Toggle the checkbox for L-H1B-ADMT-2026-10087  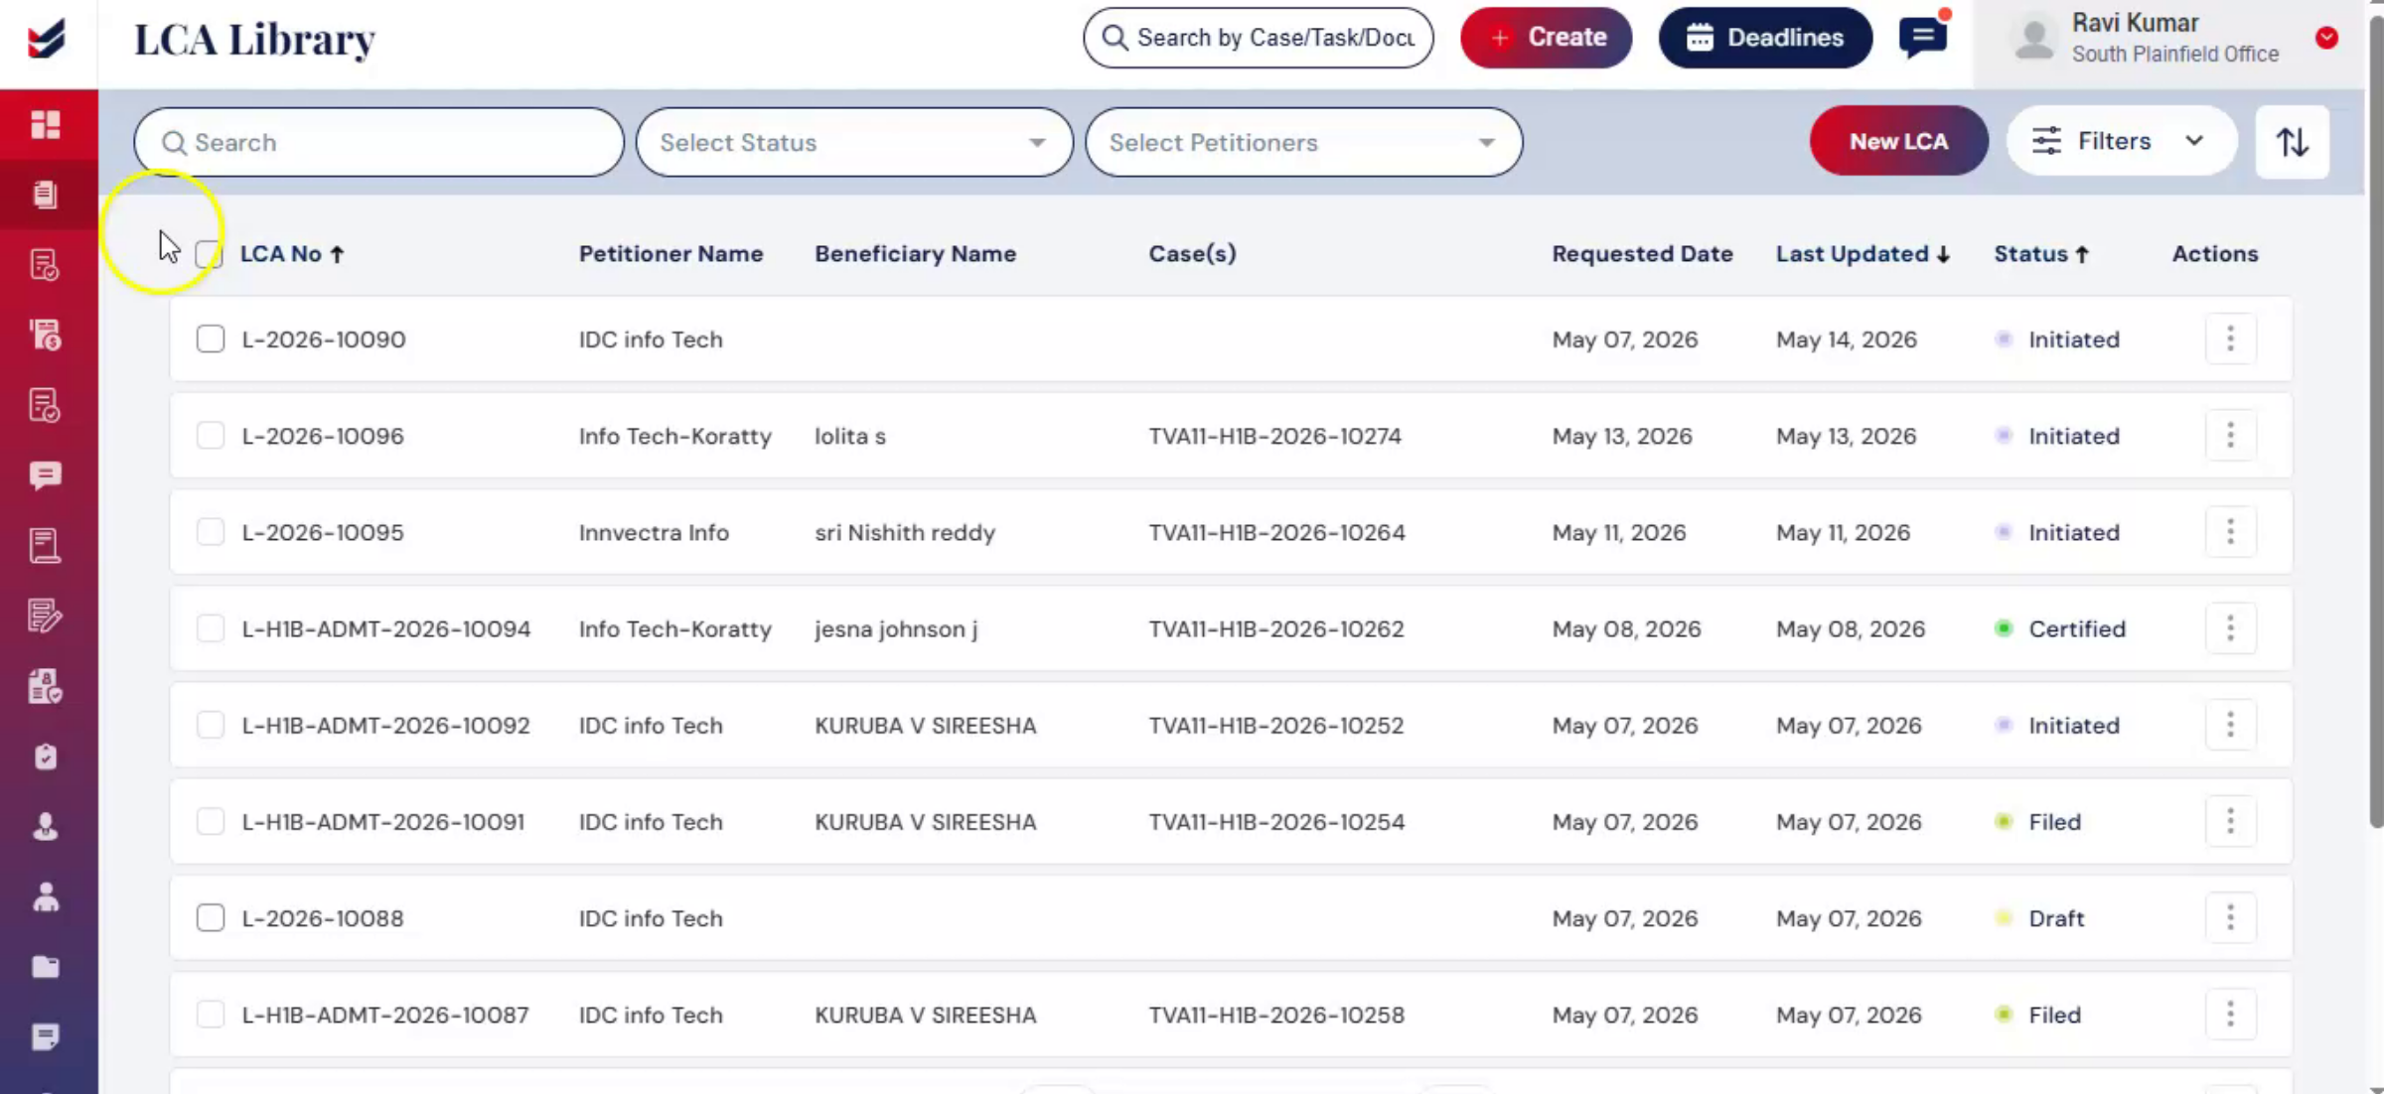pos(211,1015)
